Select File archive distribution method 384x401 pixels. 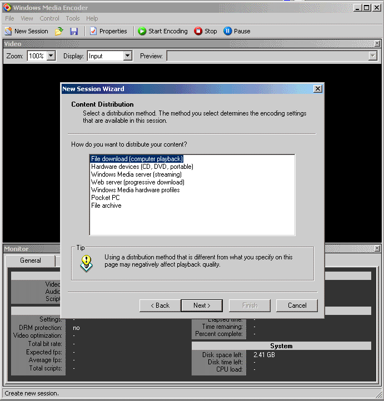(106, 205)
